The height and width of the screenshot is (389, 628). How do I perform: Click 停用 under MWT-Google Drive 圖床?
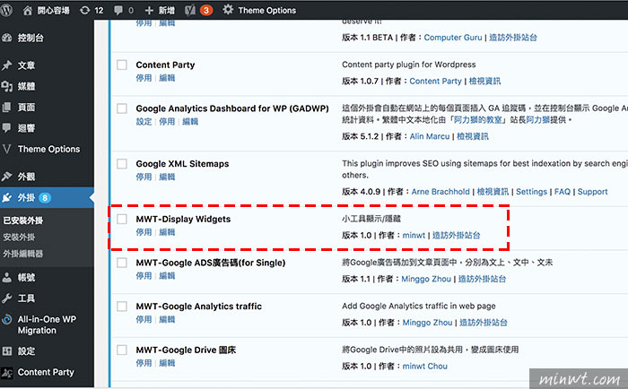(144, 363)
